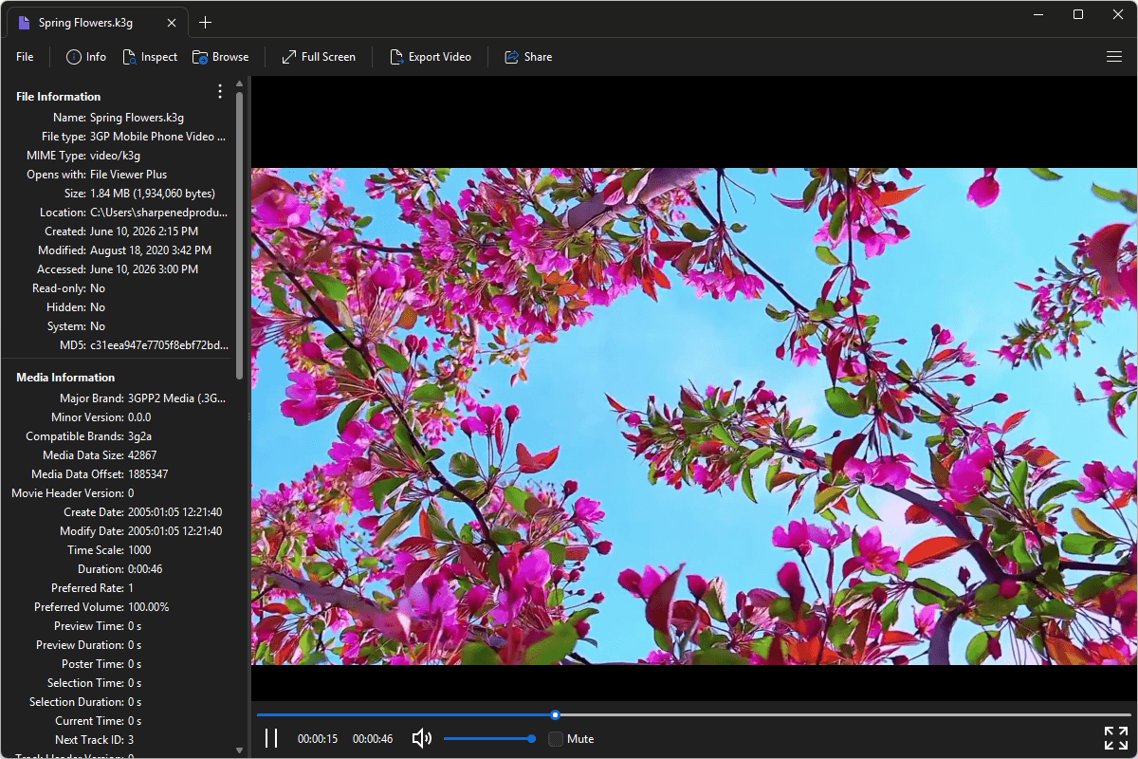
Task: Open the Inspect tool
Action: point(150,57)
